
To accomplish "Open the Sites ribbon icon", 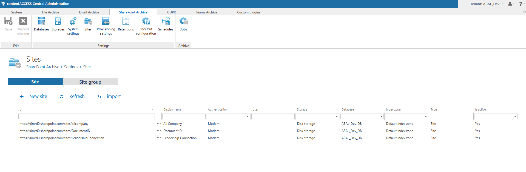I will (x=88, y=21).
